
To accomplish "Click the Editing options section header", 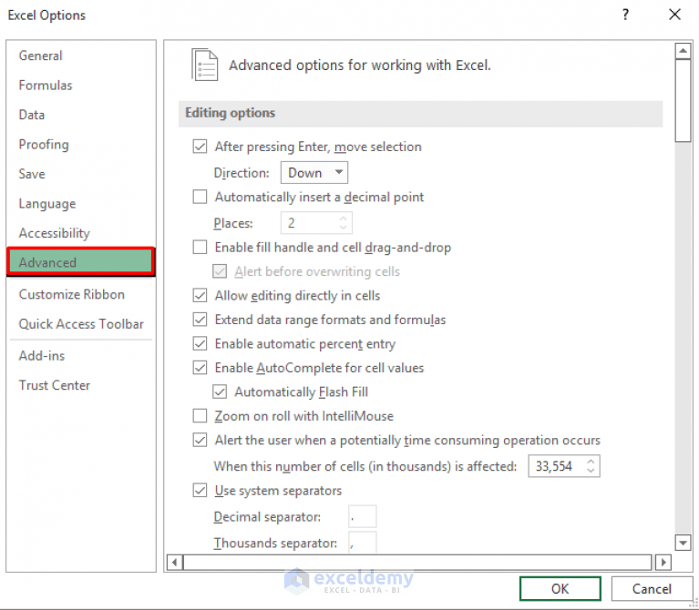I will [x=420, y=113].
